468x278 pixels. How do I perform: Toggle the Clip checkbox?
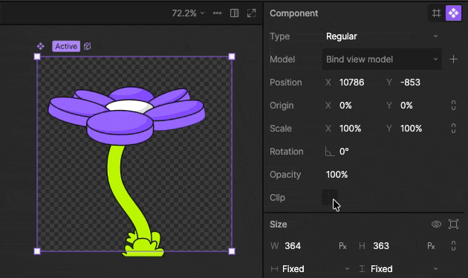point(329,198)
